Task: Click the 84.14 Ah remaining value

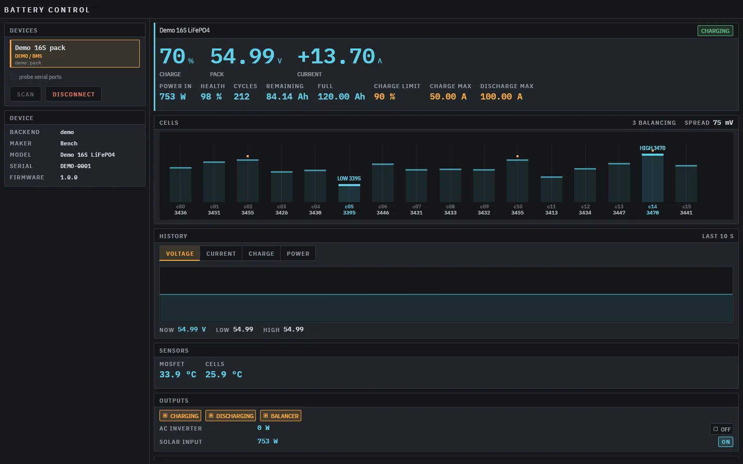Action: point(287,97)
